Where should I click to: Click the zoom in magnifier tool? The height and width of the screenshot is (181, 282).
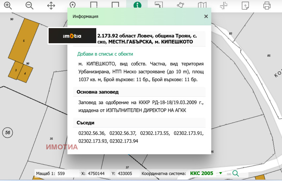pyautogui.click(x=8, y=5)
